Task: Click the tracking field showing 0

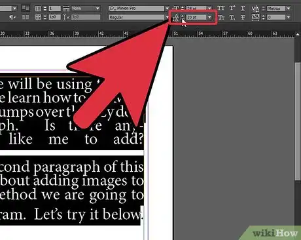Action: (276, 17)
